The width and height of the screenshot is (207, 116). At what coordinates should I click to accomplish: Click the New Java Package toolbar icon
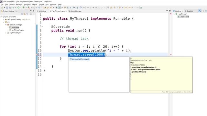[x=34, y=7]
